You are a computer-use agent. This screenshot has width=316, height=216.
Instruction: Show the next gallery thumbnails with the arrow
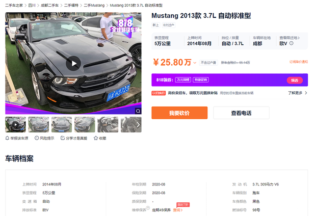[x=138, y=125]
